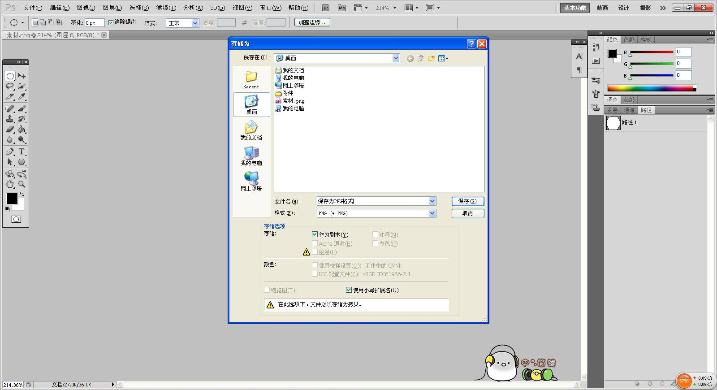The width and height of the screenshot is (717, 390).
Task: Select the Eyedropper tool
Action: pyautogui.click(x=22, y=96)
